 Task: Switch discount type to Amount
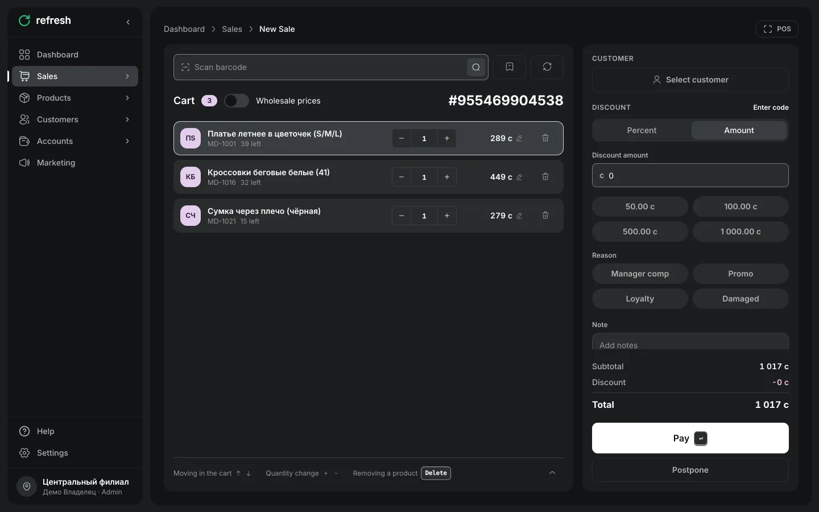pos(739,130)
